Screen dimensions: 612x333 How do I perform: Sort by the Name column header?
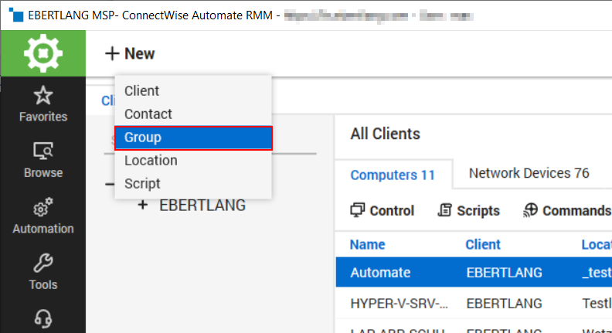(x=367, y=244)
